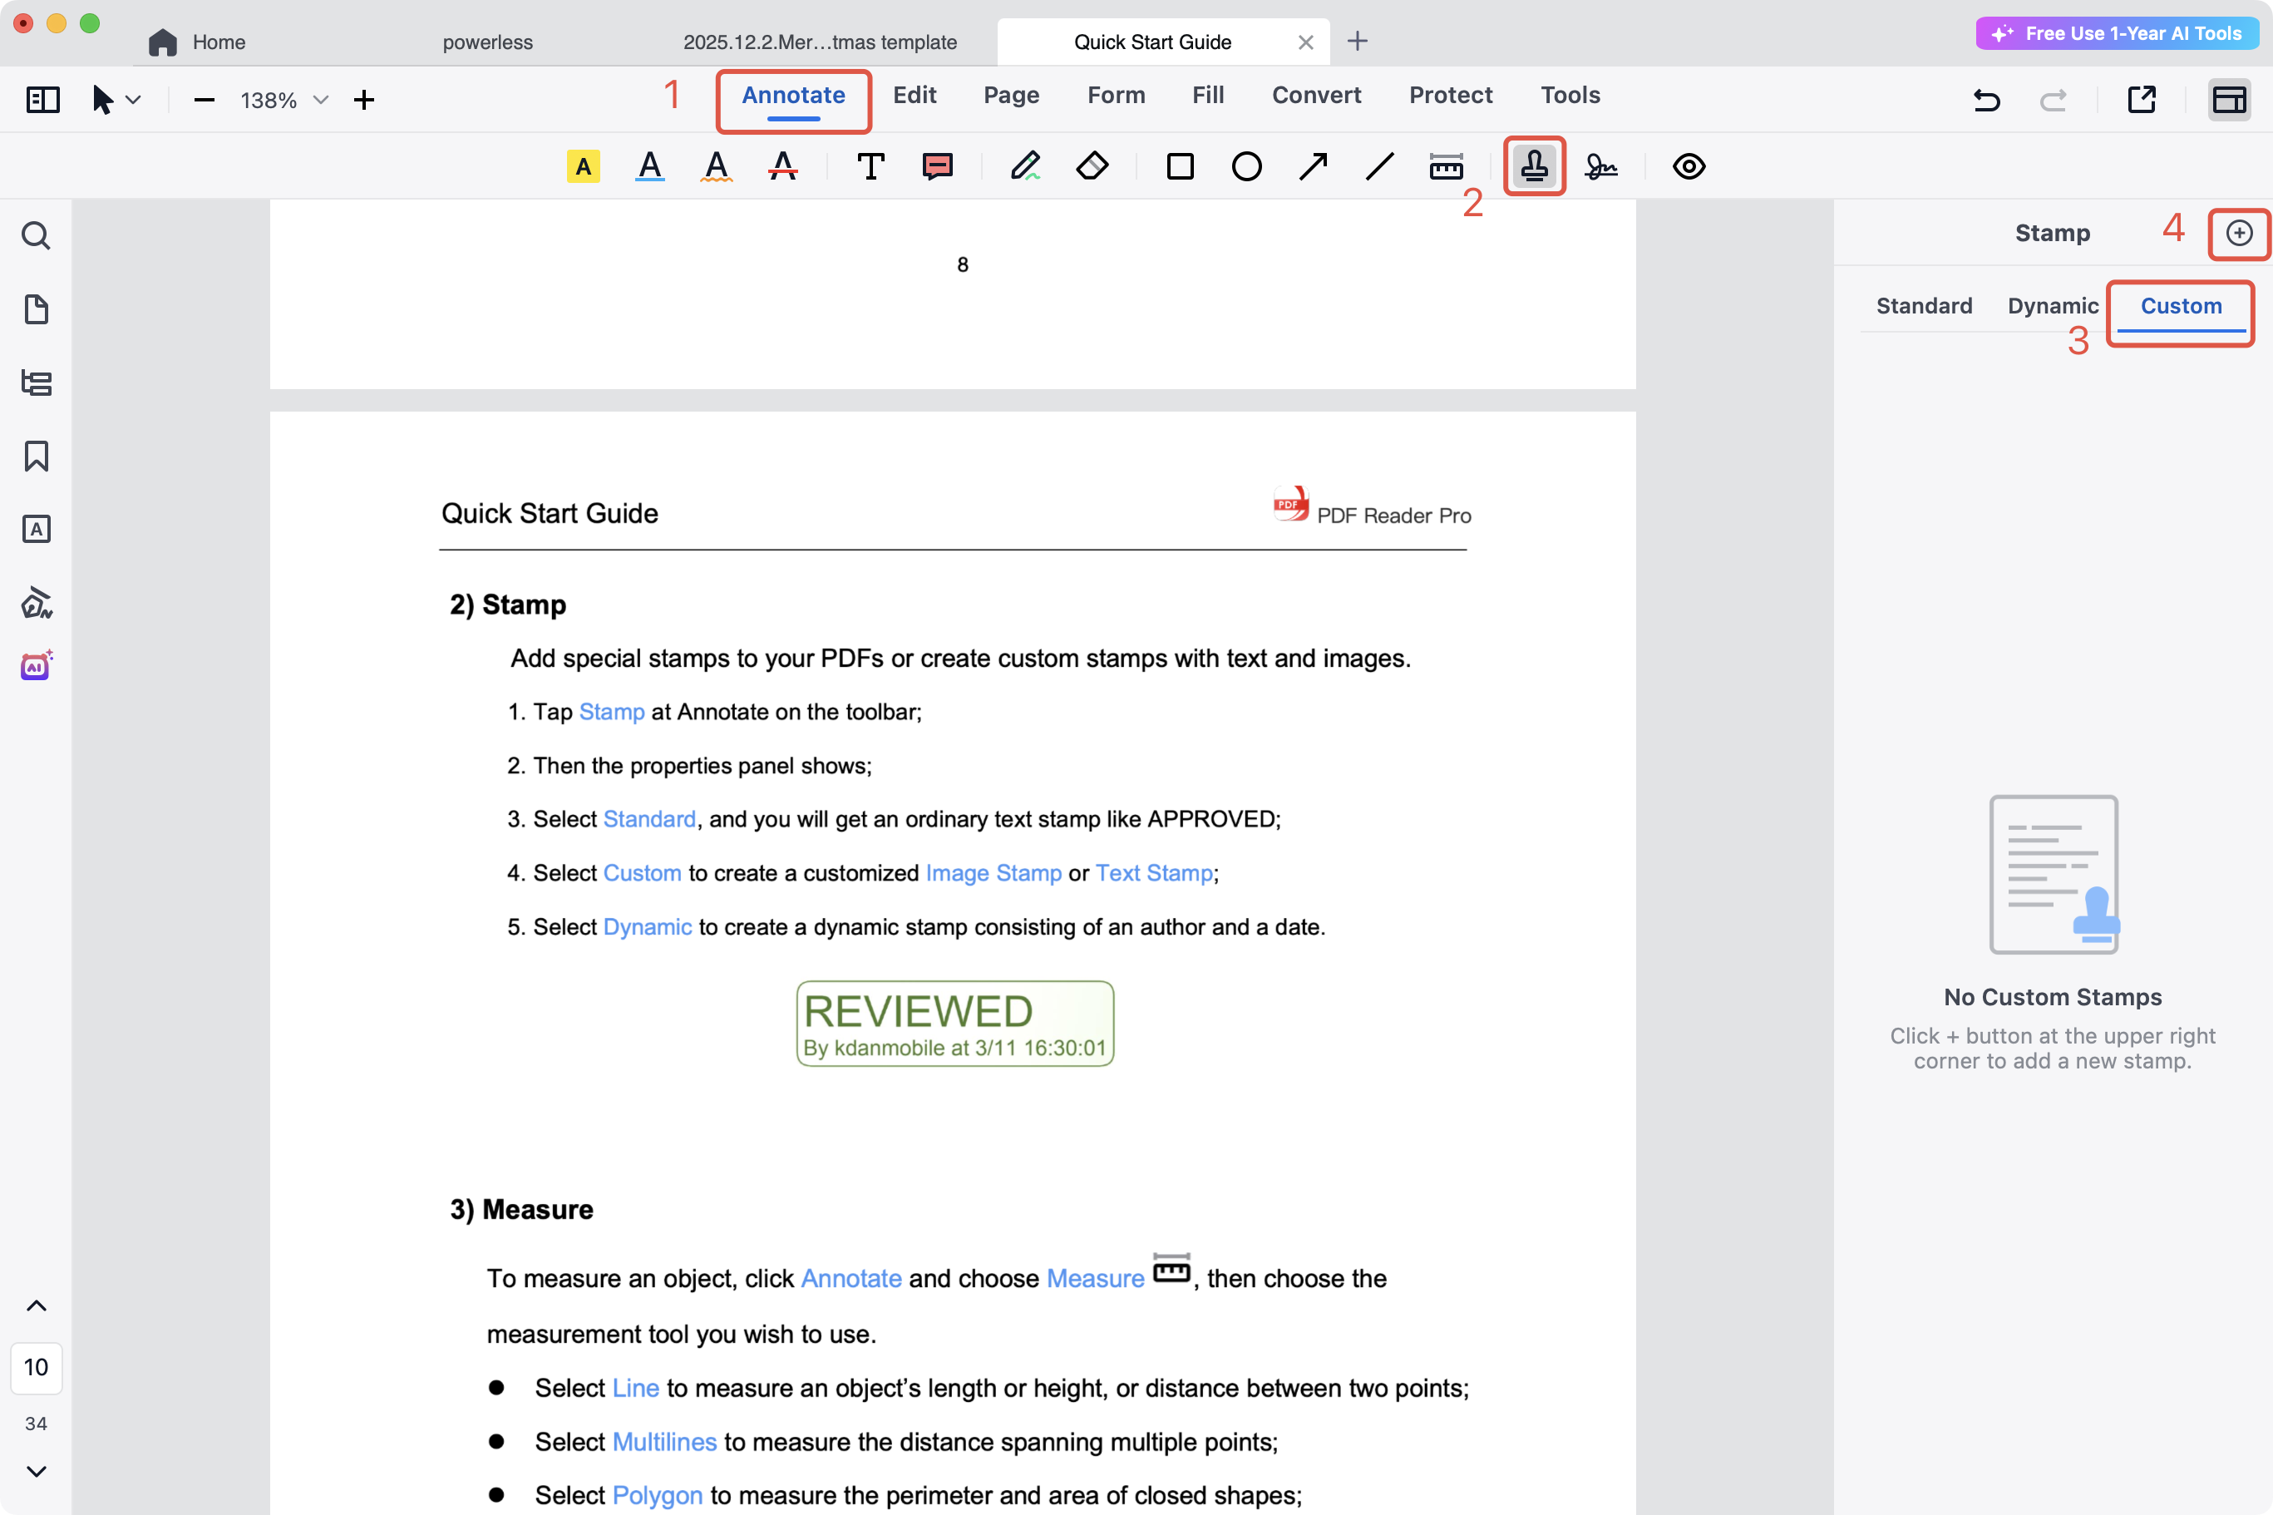Select the yellow Highlight tool swatch
The image size is (2273, 1515).
[583, 166]
